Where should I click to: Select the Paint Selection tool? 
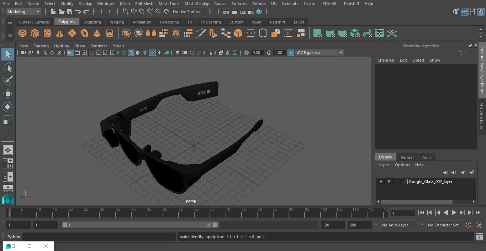8,80
